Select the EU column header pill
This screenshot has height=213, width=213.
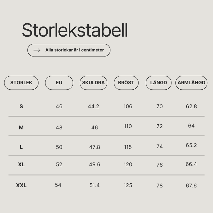59,83
